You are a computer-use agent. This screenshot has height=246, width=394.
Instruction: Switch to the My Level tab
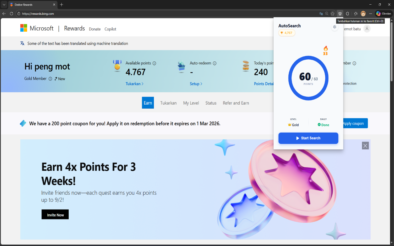click(x=191, y=103)
